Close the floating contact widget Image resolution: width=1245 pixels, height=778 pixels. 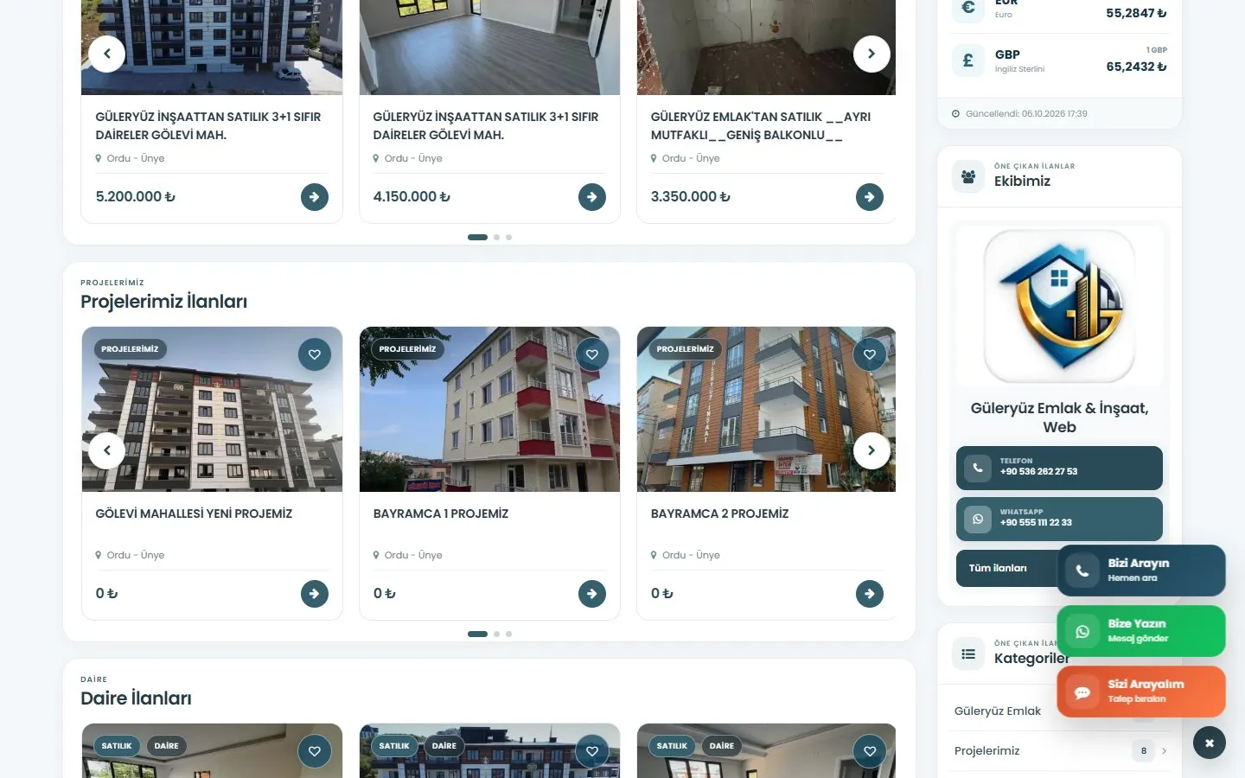click(x=1210, y=743)
